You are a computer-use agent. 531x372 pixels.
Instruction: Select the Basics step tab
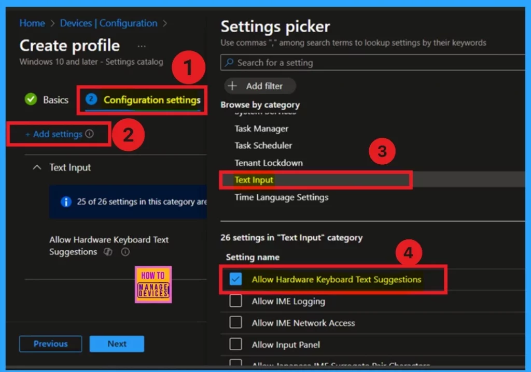55,100
